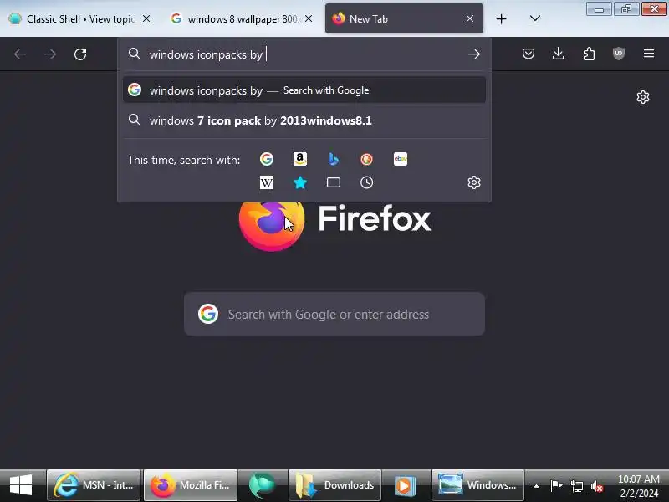The height and width of the screenshot is (502, 669).
Task: Reload the current page
Action: pyautogui.click(x=80, y=54)
